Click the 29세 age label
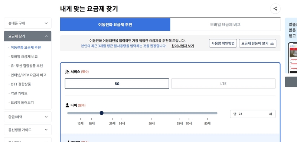This screenshot has height=142, width=297. (112, 123)
